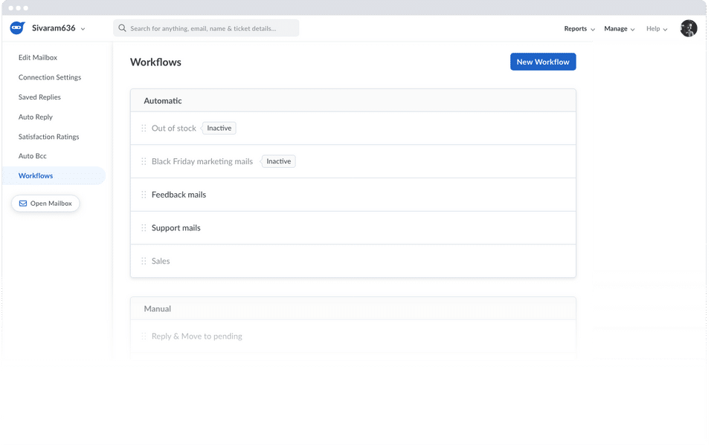The width and height of the screenshot is (714, 445).
Task: Click the drag handle beside Feedback mails
Action: 144,195
